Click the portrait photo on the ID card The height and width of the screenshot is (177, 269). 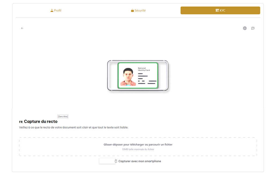point(128,77)
